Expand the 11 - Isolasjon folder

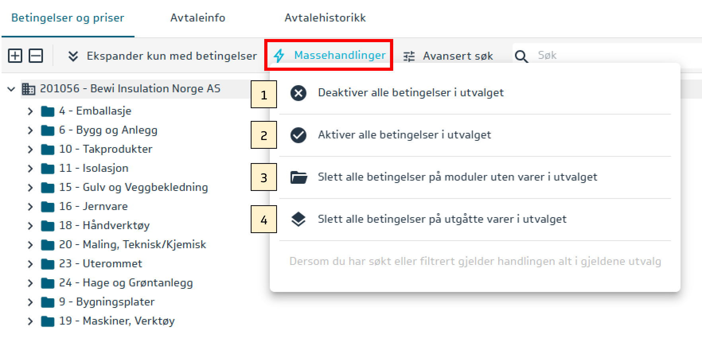(x=30, y=169)
